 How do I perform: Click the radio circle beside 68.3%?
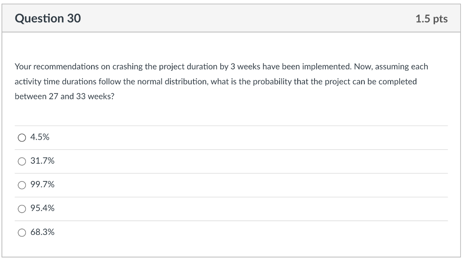point(22,232)
